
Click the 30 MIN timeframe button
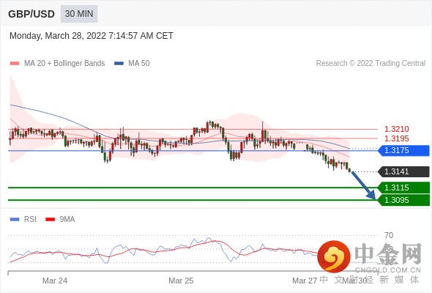(79, 14)
